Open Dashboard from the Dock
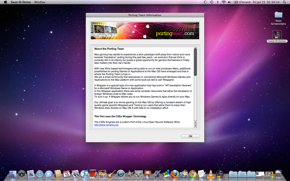This screenshot has height=181, width=290. click(22, 174)
